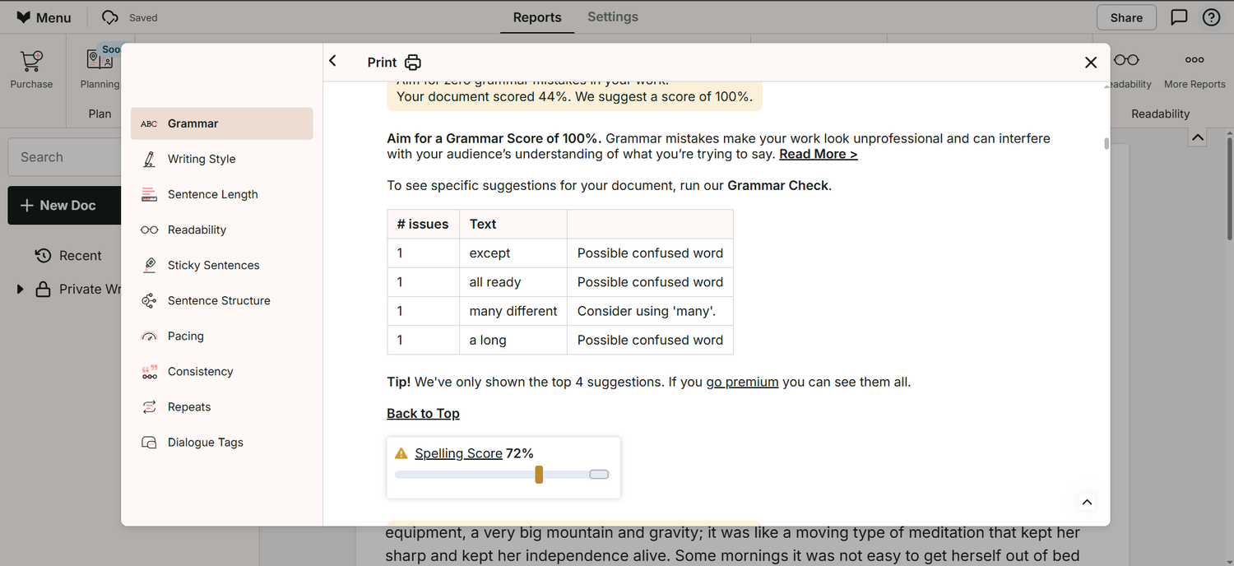This screenshot has height=566, width=1234.
Task: Click the Sticky Sentences icon
Action: (149, 265)
